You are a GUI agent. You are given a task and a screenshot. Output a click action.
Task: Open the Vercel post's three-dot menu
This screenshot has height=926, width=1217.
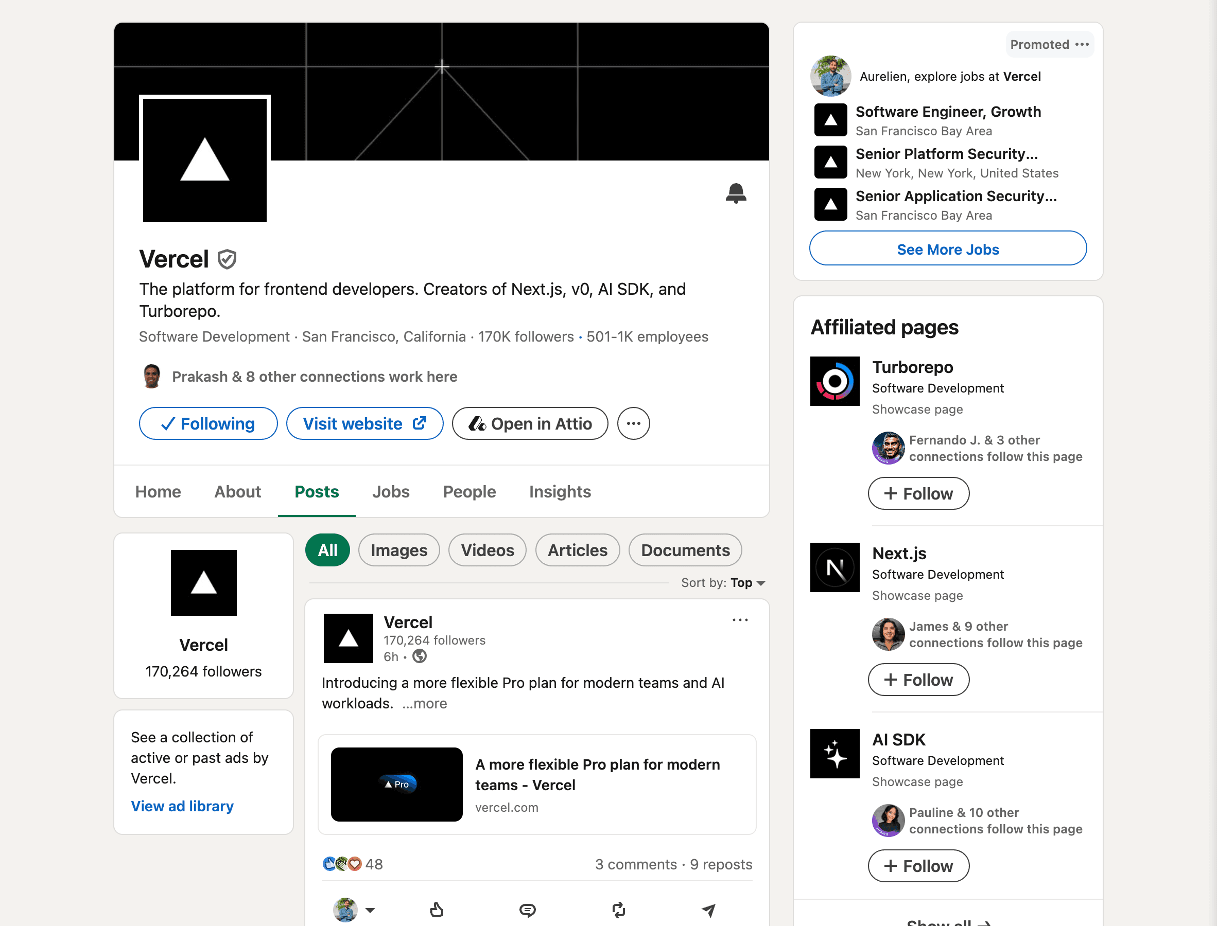coord(740,620)
